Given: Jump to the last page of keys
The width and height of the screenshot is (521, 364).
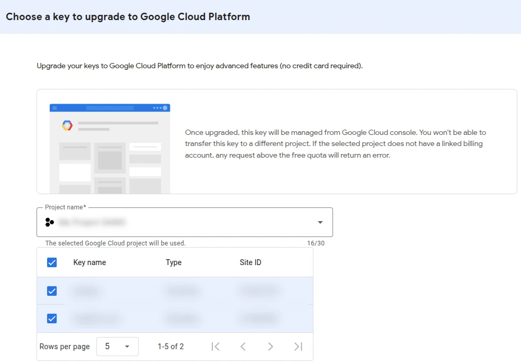Looking at the screenshot, I should point(298,347).
